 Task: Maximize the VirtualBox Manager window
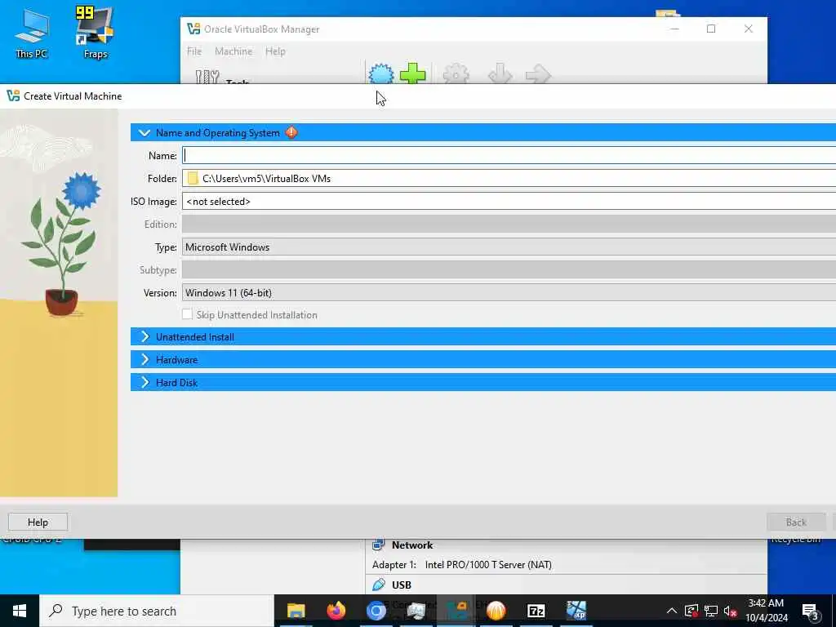tap(711, 29)
